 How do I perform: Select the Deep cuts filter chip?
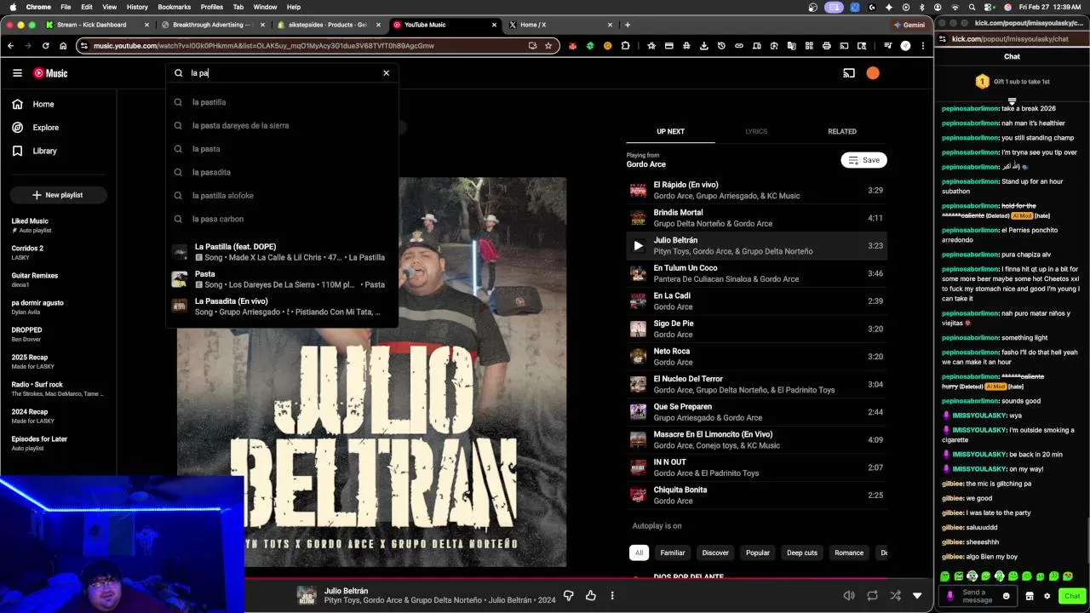pos(802,553)
